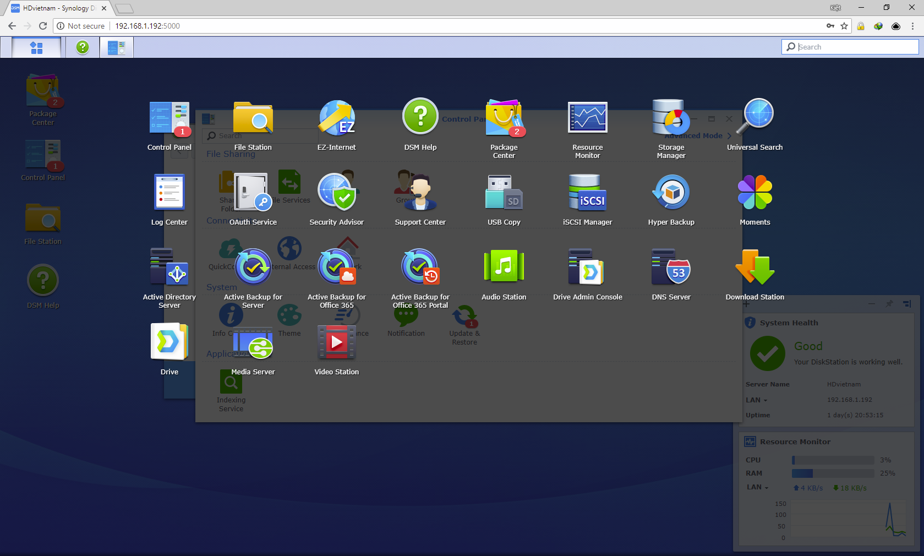The width and height of the screenshot is (924, 556).
Task: Select the HDvietnam - Synology browser tab
Action: 59,8
